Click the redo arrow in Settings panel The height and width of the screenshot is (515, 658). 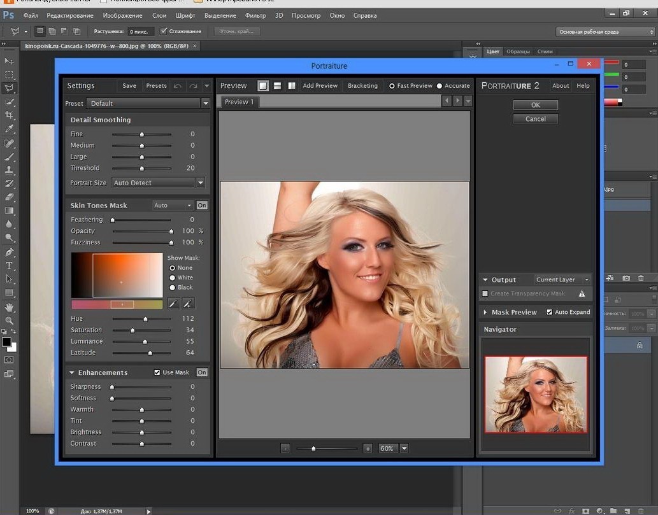pyautogui.click(x=192, y=86)
